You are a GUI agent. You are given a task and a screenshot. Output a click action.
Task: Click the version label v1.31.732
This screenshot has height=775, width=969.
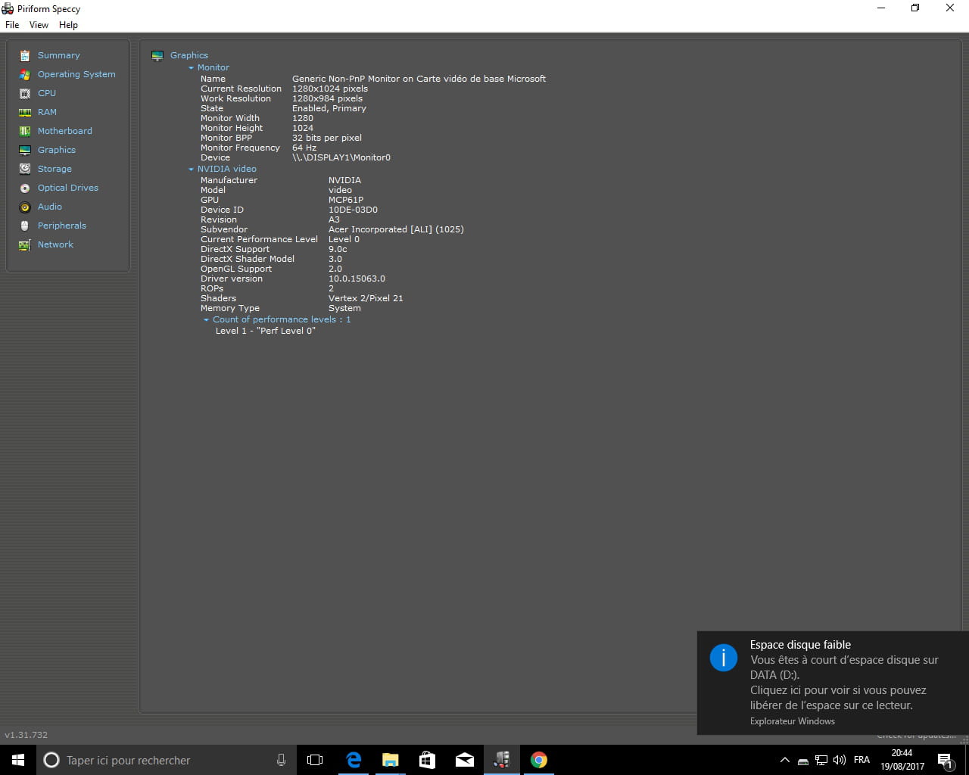(x=26, y=735)
